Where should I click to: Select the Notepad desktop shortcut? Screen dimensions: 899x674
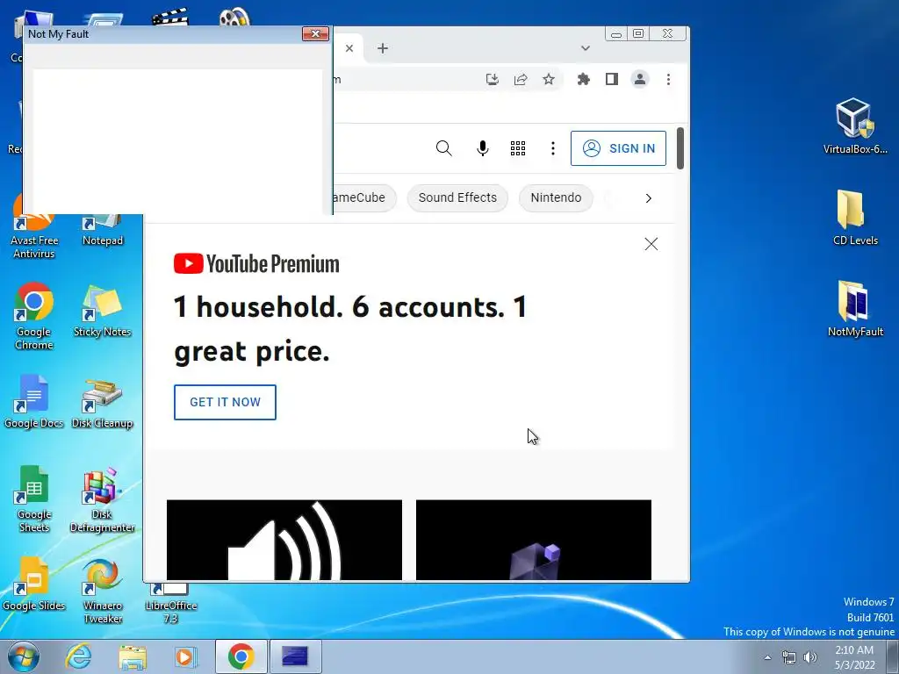pyautogui.click(x=103, y=230)
